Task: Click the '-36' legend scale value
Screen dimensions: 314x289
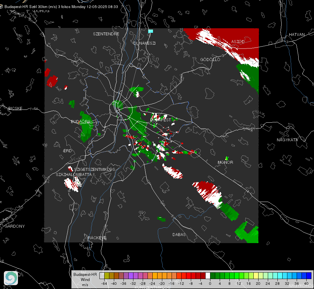Action: point(123,284)
